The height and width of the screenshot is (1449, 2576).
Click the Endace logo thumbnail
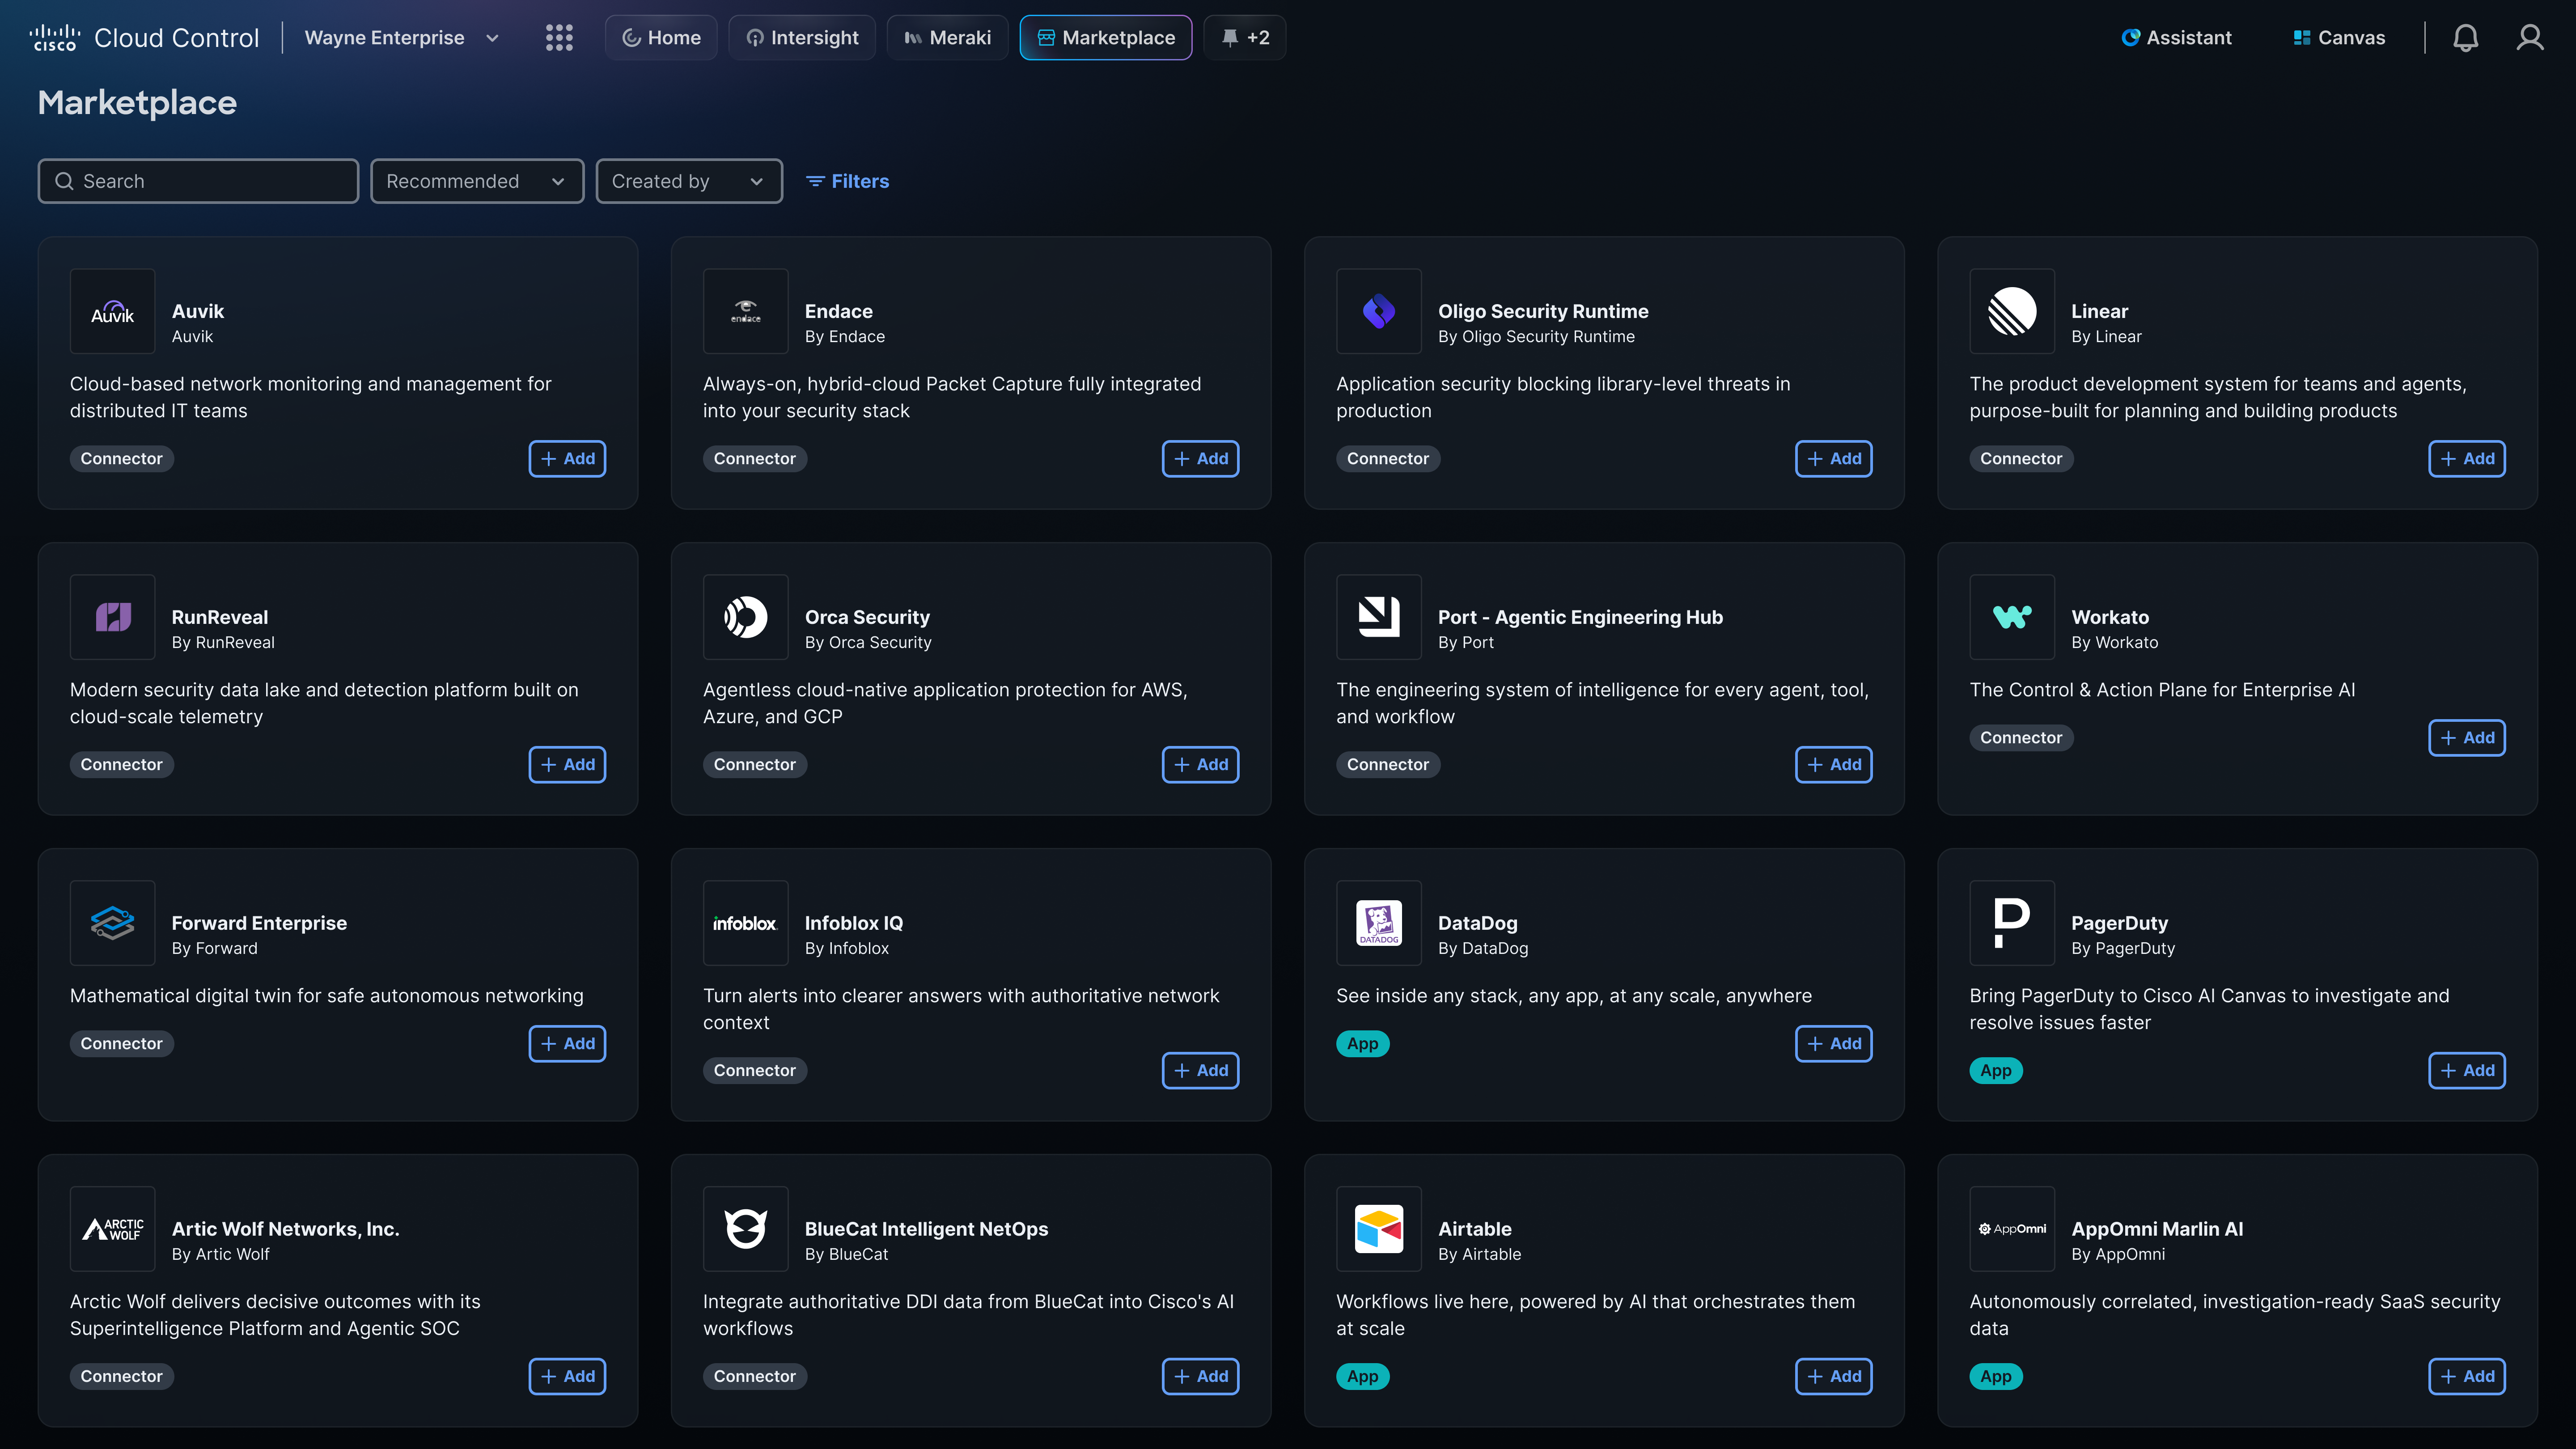pyautogui.click(x=746, y=311)
